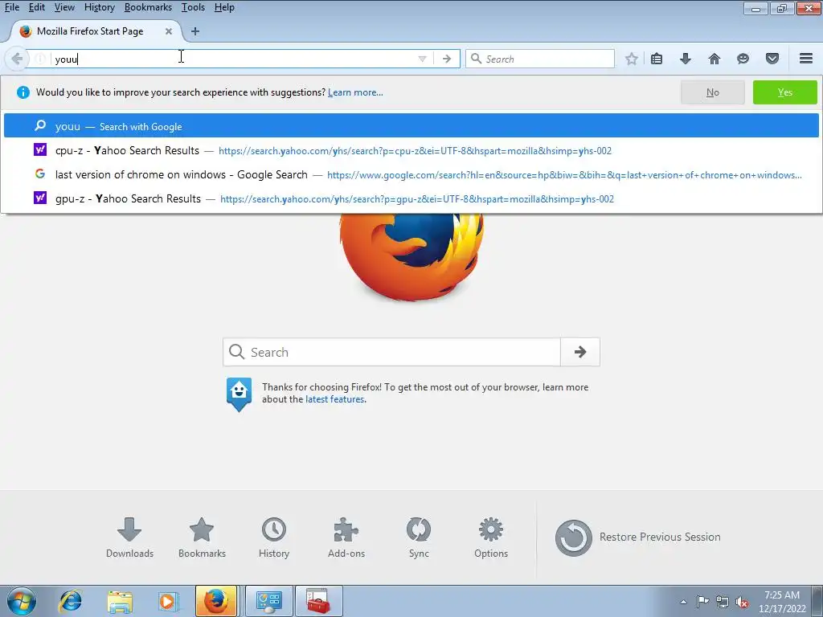Open the red toolbox taskbar app
Screen dimensions: 823x617
click(318, 601)
